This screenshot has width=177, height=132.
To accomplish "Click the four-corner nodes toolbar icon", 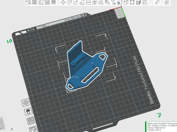I will click(x=132, y=2).
